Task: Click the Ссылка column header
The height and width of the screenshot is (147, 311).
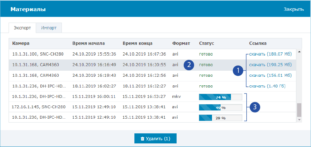Action: (258, 43)
